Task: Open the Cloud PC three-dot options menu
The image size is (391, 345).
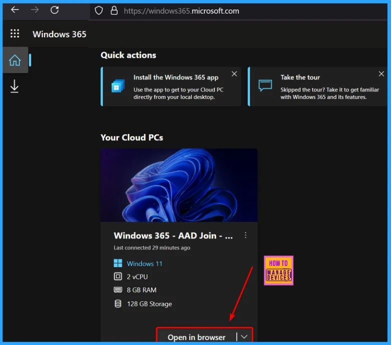Action: pyautogui.click(x=246, y=235)
